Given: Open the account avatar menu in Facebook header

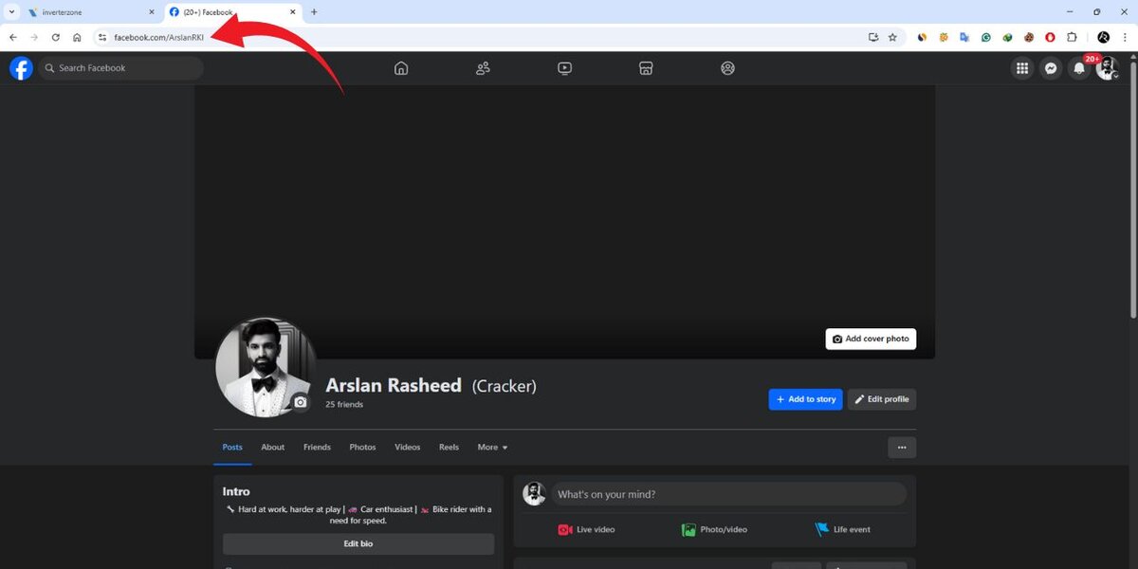Looking at the screenshot, I should [x=1108, y=68].
